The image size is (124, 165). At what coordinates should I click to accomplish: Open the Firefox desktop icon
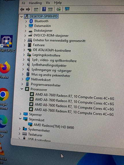pos(5,70)
